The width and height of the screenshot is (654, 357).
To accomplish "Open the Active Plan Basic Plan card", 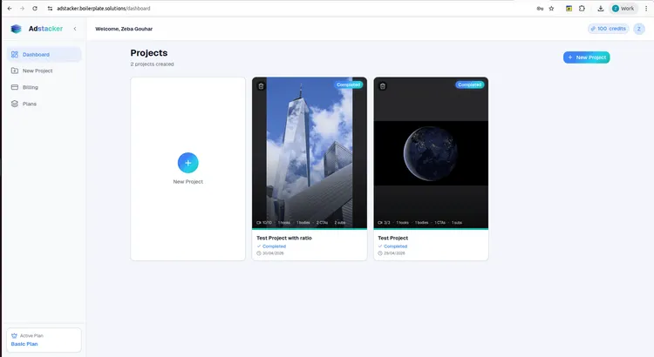I will point(44,340).
